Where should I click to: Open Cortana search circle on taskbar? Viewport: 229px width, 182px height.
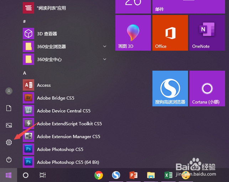click(26, 175)
